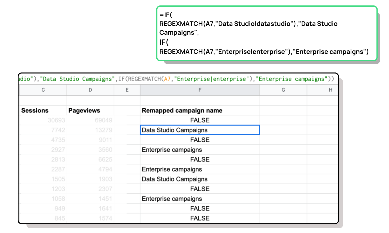The height and width of the screenshot is (233, 389).
Task: Select Data Studio Campaigns cell beside pageviews 1903
Action: [200, 179]
